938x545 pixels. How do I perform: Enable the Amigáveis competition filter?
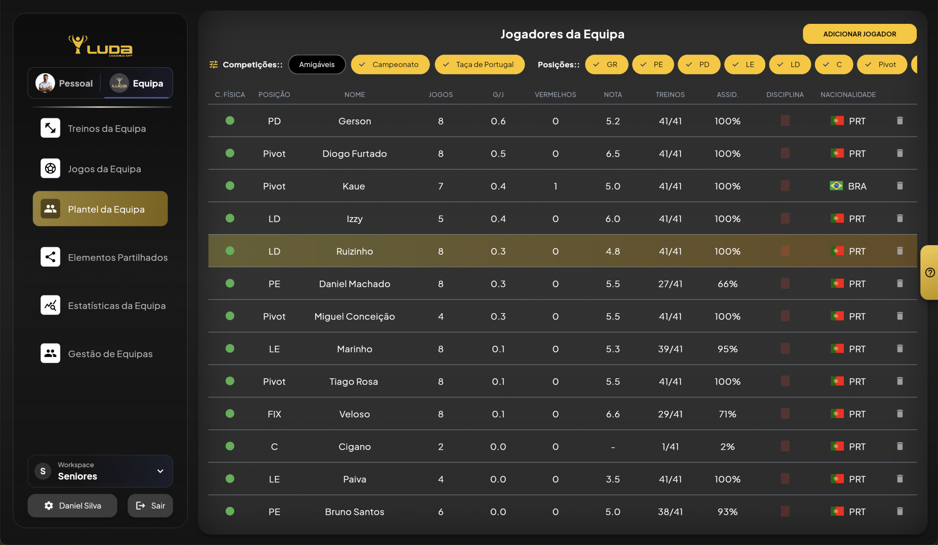(x=317, y=64)
